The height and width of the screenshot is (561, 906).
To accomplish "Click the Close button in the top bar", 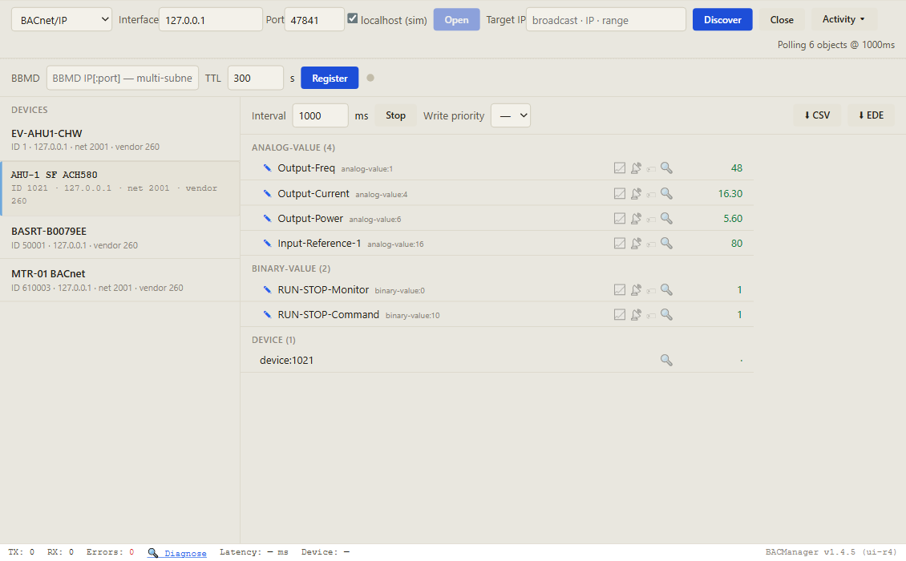I will tap(782, 20).
